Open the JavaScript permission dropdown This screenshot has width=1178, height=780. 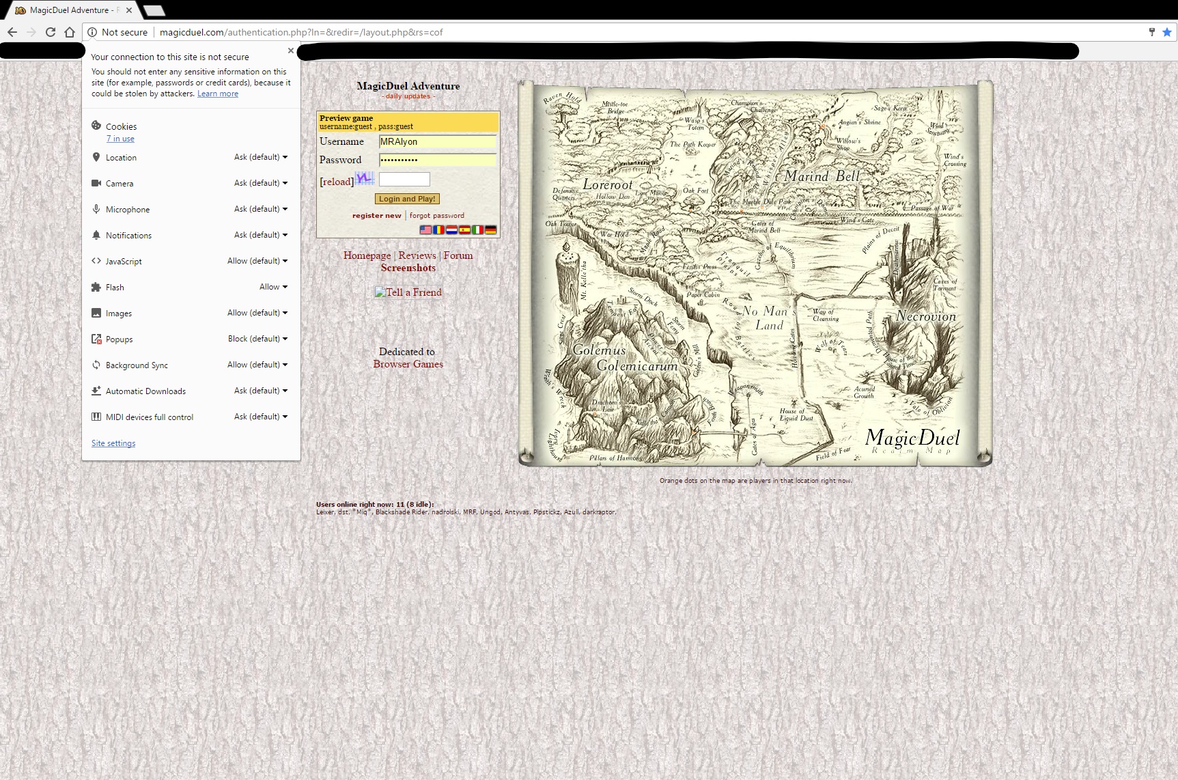[x=257, y=261]
